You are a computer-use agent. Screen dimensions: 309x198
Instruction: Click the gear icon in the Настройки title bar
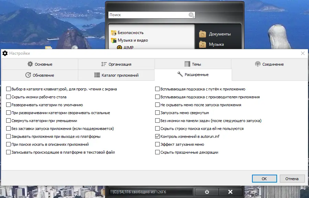[x=5, y=53]
